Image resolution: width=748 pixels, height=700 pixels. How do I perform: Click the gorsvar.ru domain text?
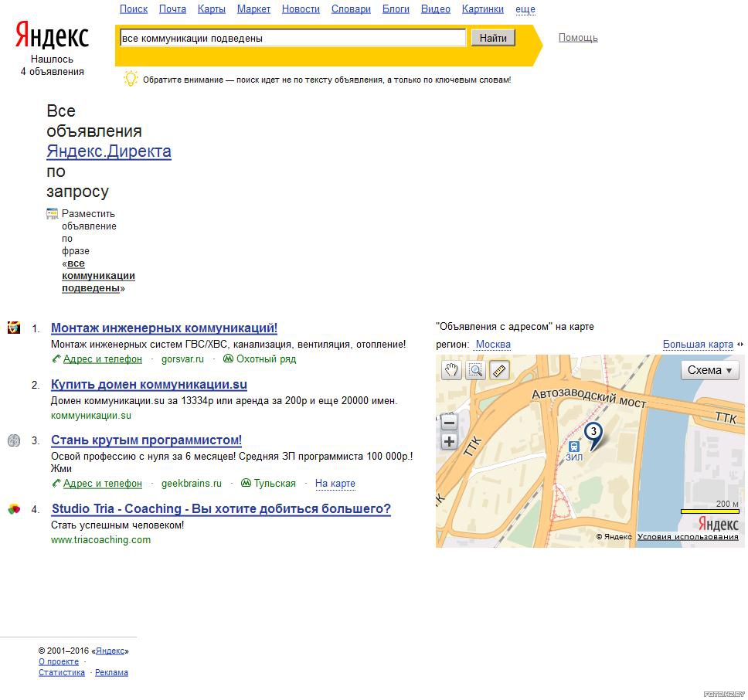point(182,359)
